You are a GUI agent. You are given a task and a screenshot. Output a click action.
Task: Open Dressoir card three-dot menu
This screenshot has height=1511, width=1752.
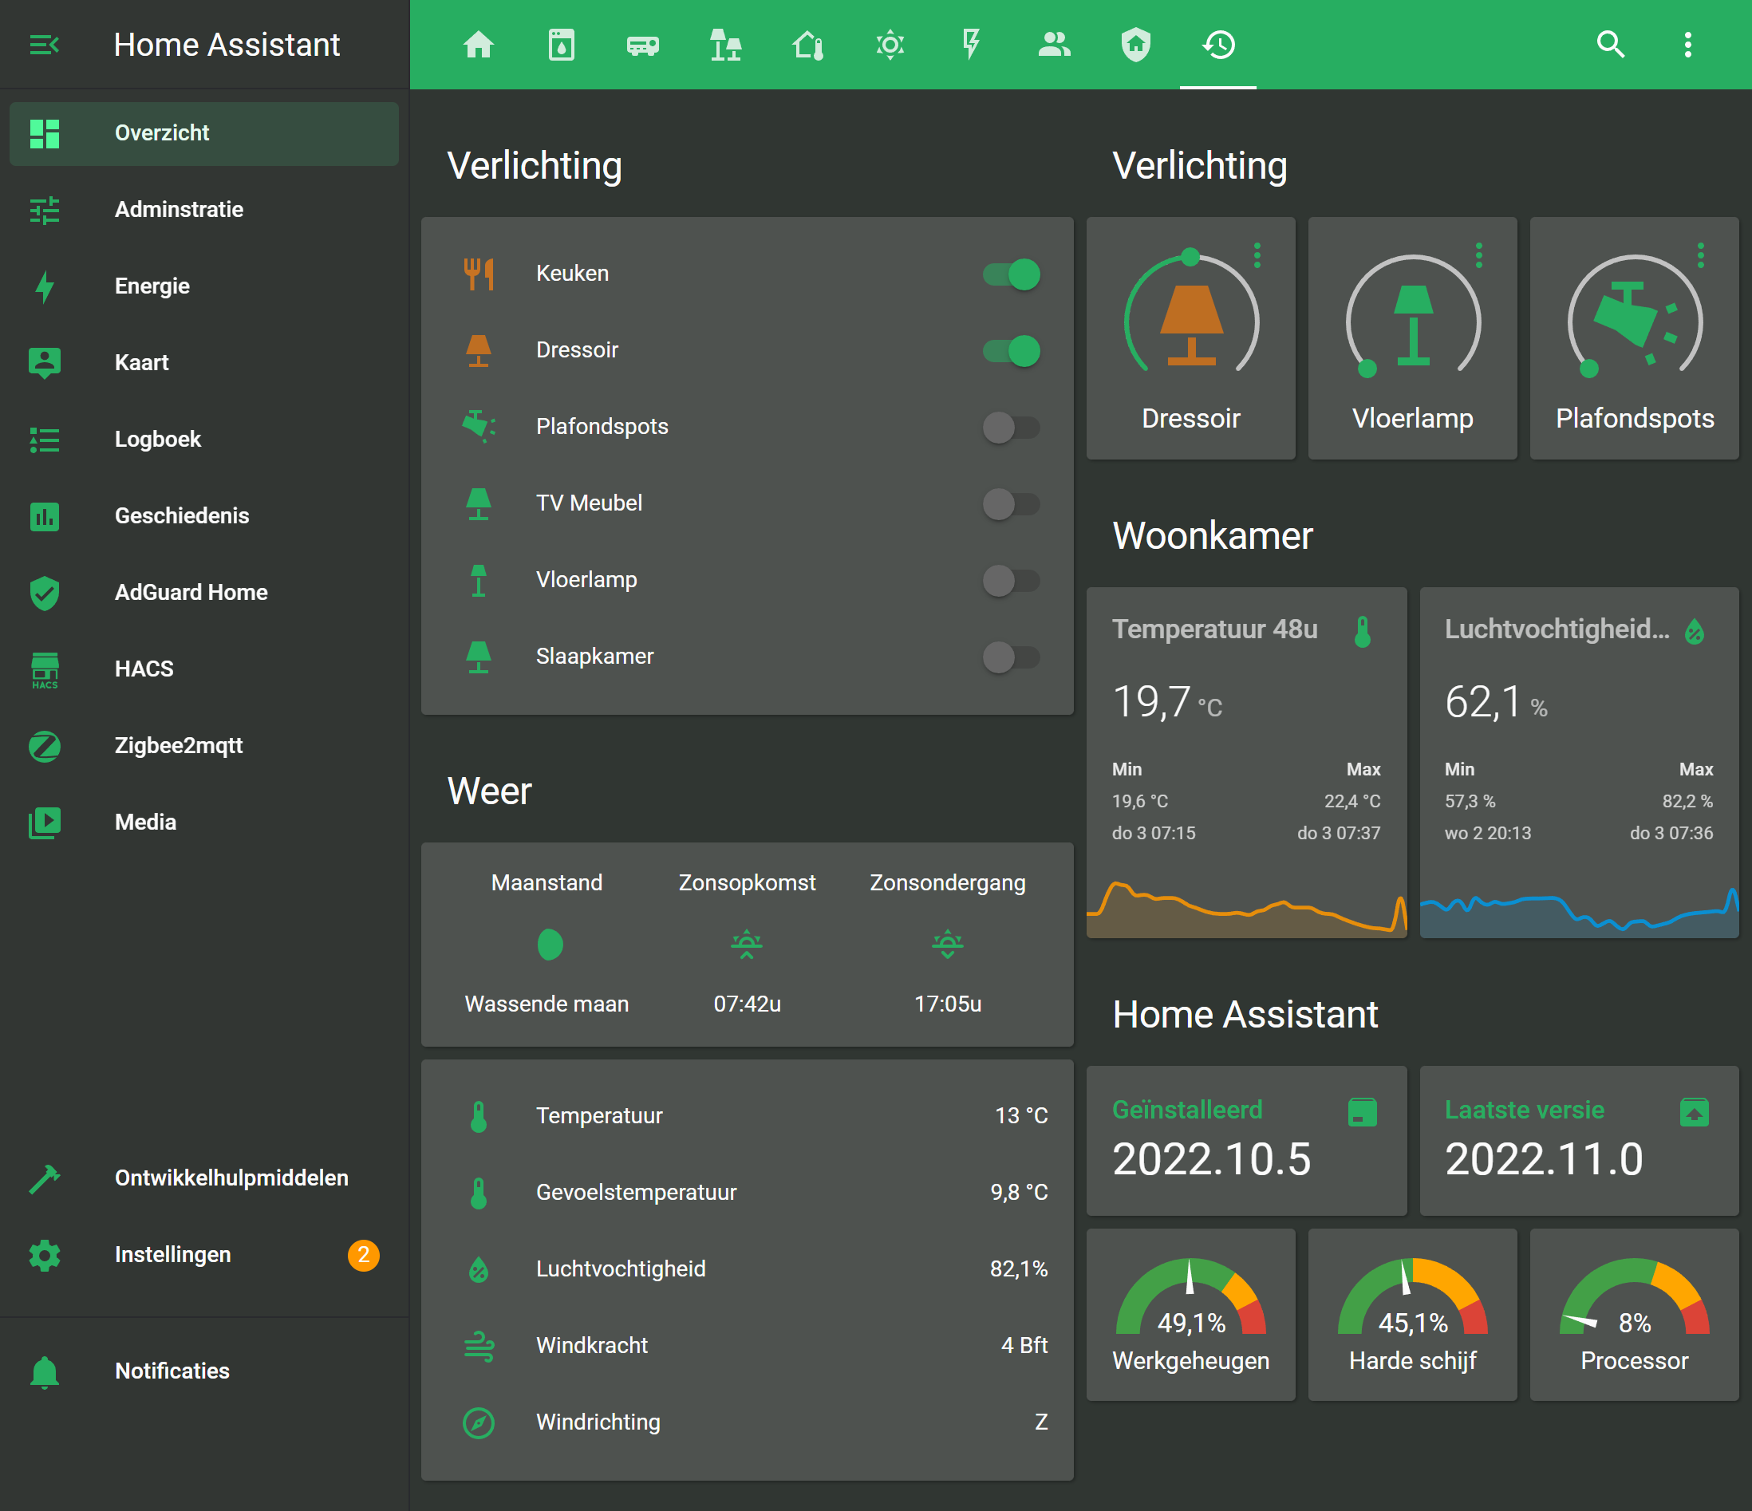coord(1257,255)
